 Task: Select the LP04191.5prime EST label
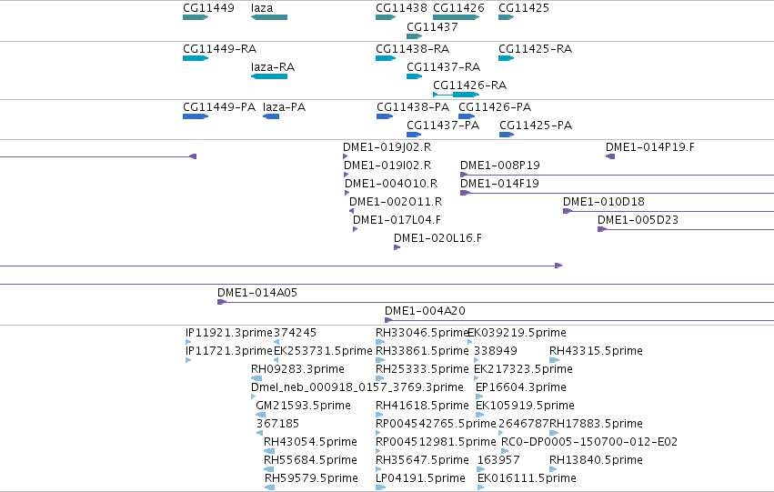click(420, 478)
